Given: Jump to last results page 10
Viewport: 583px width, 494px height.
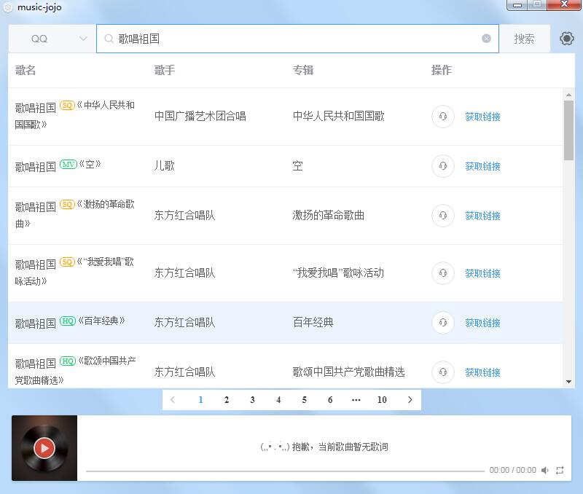Looking at the screenshot, I should point(382,399).
